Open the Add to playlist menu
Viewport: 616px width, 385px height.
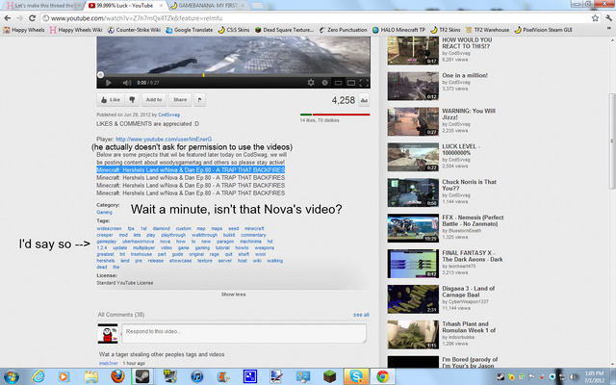pyautogui.click(x=154, y=100)
